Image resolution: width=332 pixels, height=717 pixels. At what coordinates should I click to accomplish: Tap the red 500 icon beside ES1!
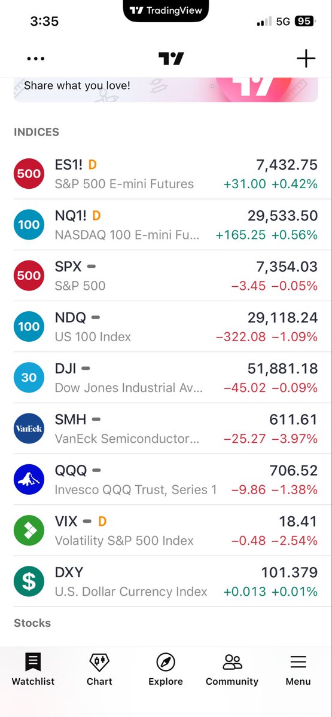[29, 174]
